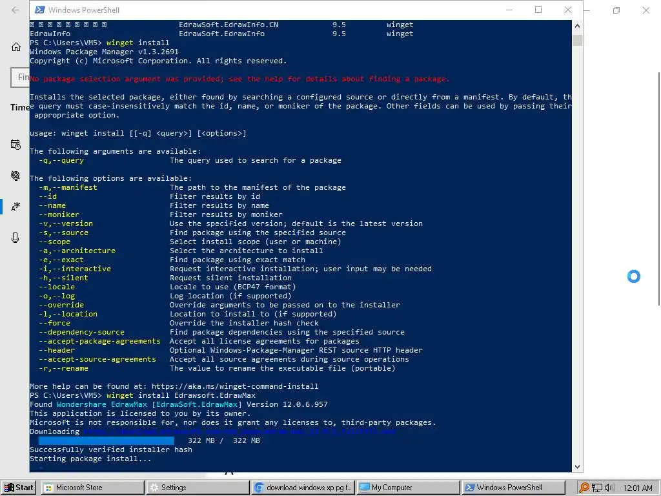The width and height of the screenshot is (661, 496).
Task: Click PowerShell scrollbar down arrow
Action: (x=577, y=467)
